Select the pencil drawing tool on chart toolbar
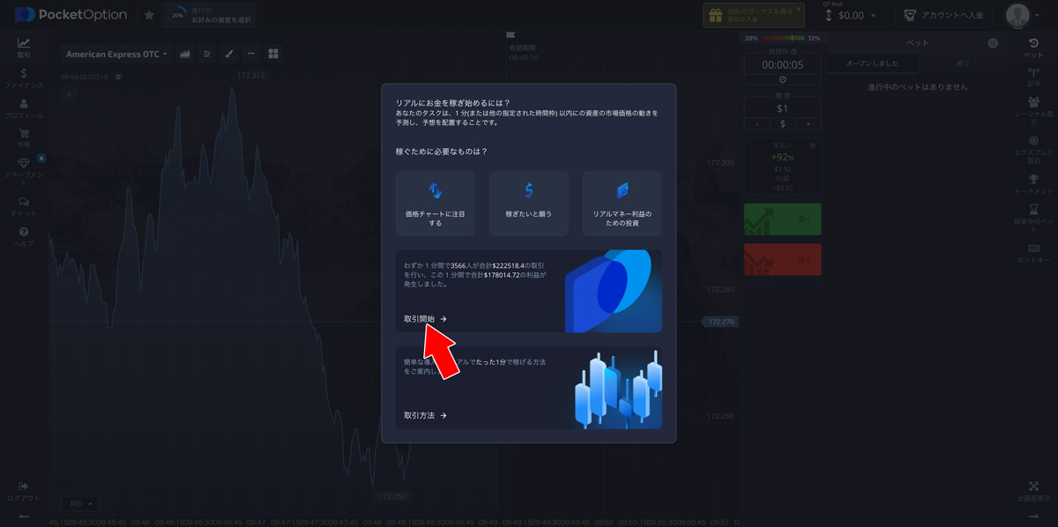The width and height of the screenshot is (1058, 527). (229, 54)
